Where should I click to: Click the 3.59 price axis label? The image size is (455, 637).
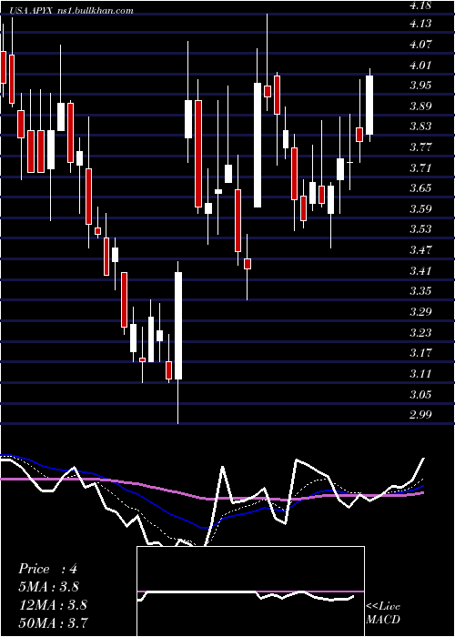click(420, 208)
